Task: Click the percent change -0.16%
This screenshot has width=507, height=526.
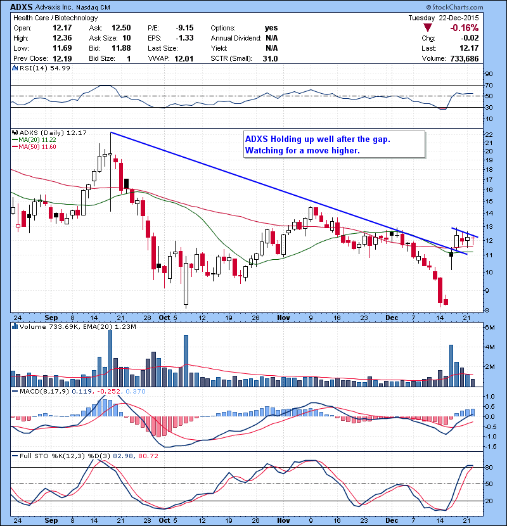Action: (x=465, y=27)
